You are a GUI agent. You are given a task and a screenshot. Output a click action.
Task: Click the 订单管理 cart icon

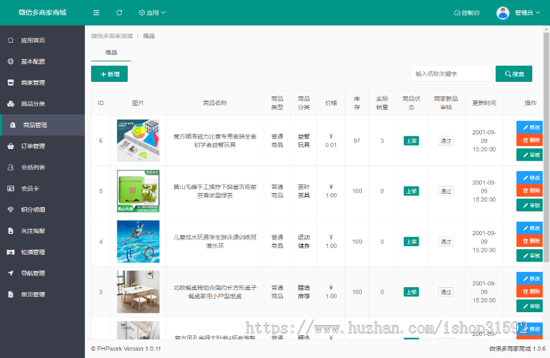click(10, 146)
